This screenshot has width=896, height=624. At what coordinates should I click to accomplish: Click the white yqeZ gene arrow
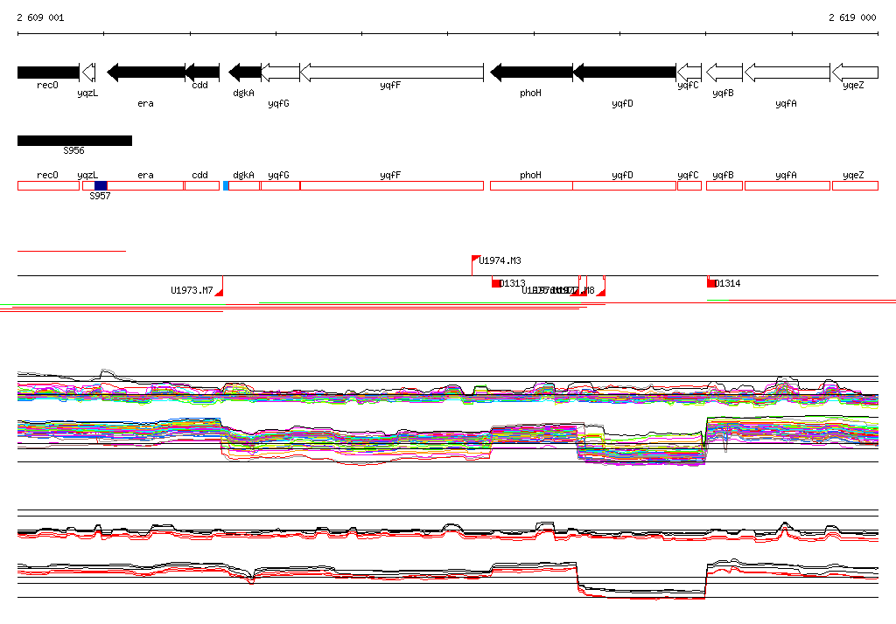coord(855,73)
